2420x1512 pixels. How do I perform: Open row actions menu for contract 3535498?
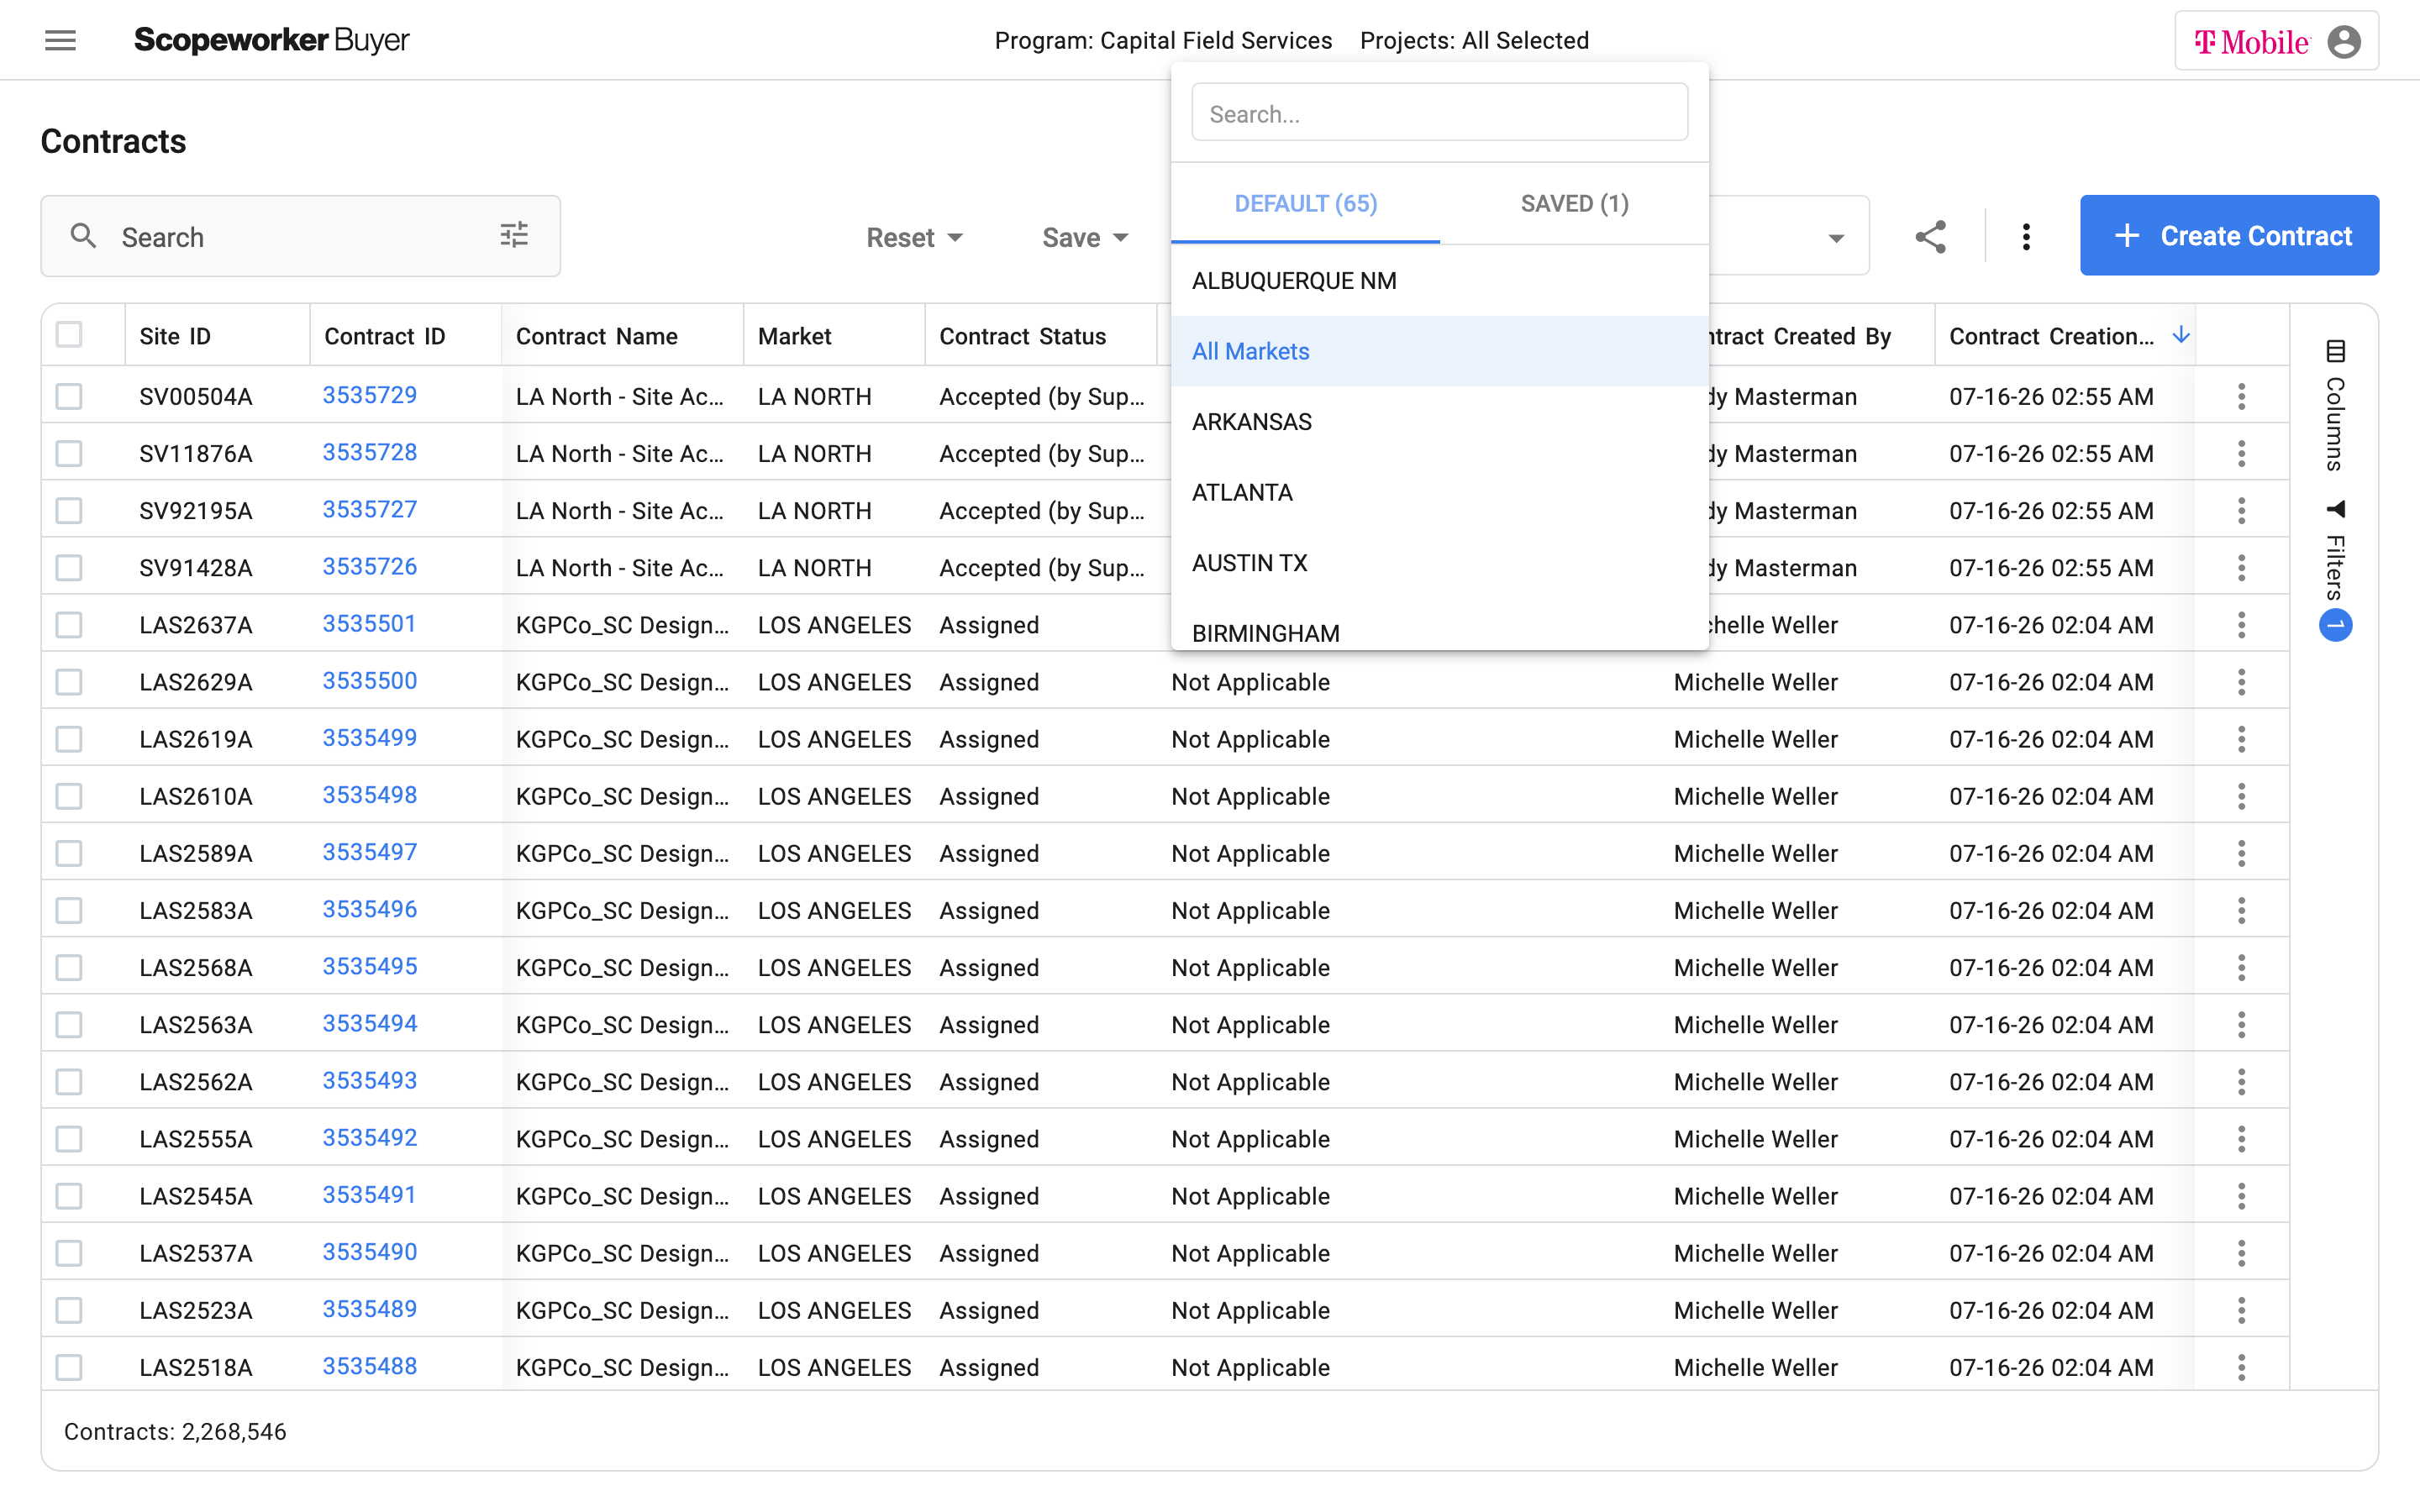(2241, 796)
